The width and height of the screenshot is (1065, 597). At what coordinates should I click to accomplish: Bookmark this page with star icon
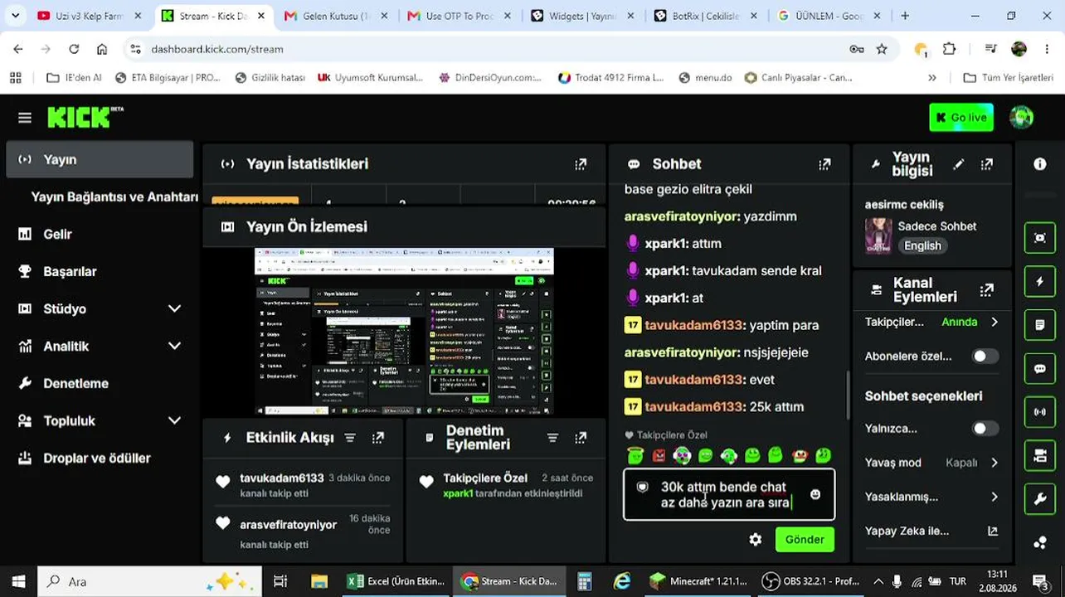pos(882,49)
